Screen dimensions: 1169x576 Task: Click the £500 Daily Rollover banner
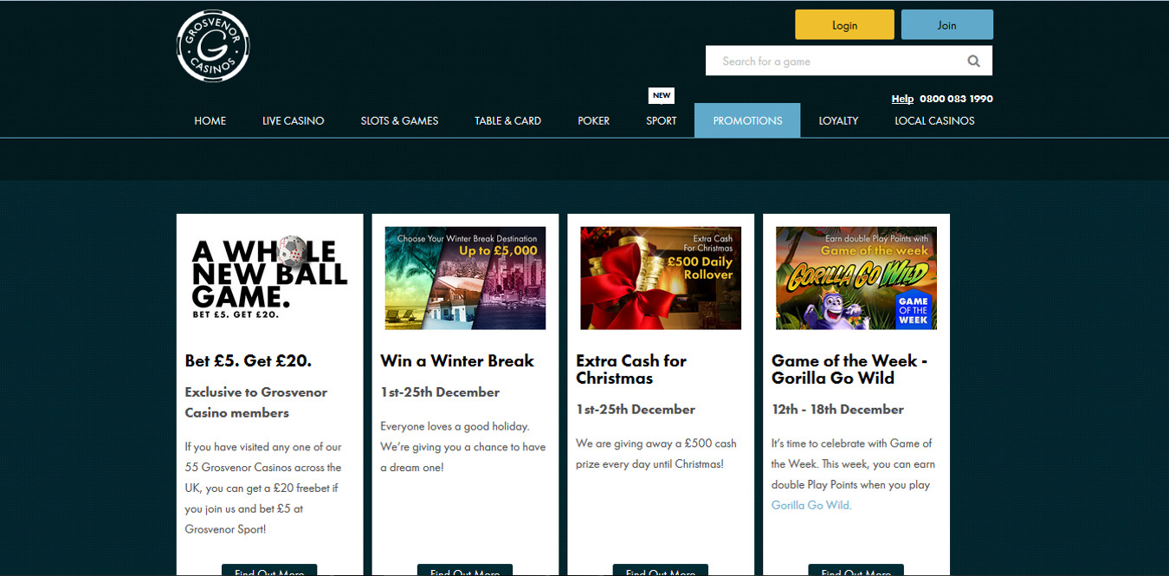[x=661, y=278]
